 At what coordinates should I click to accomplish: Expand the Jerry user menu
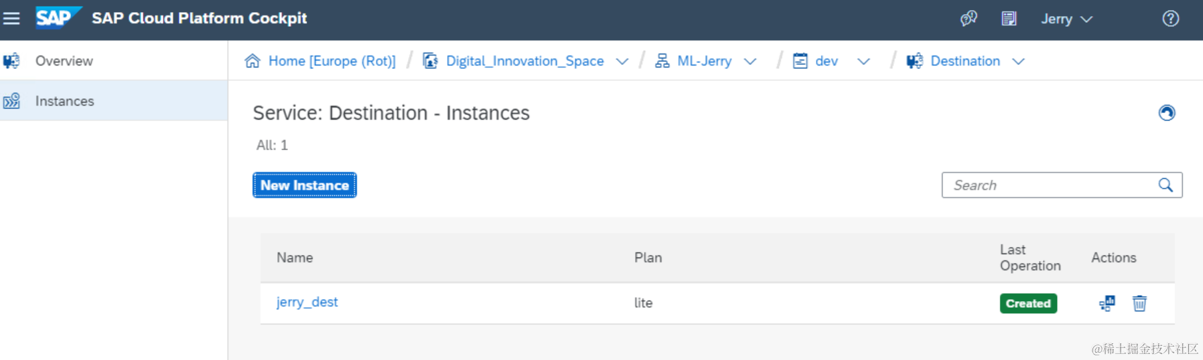1066,19
